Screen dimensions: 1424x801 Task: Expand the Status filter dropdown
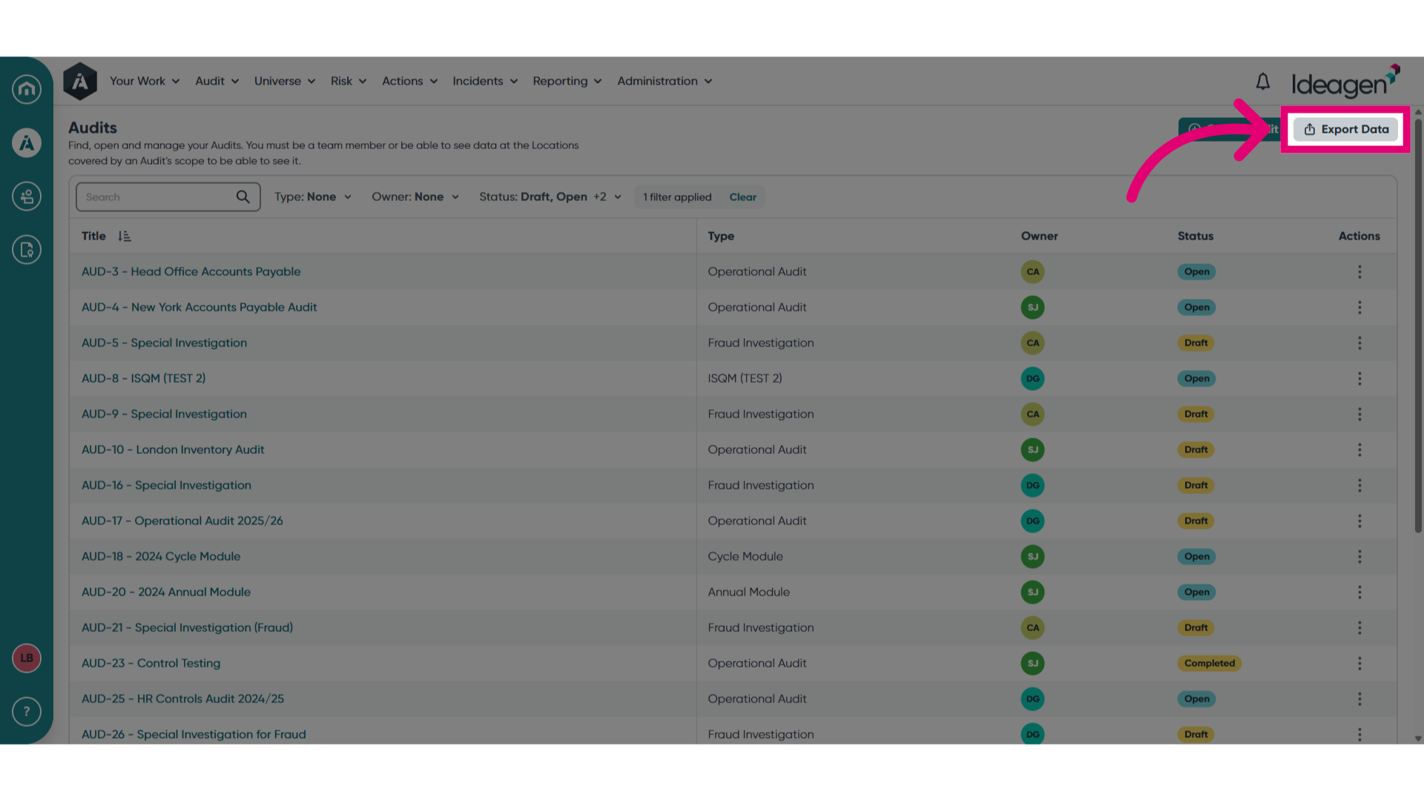pyautogui.click(x=550, y=197)
